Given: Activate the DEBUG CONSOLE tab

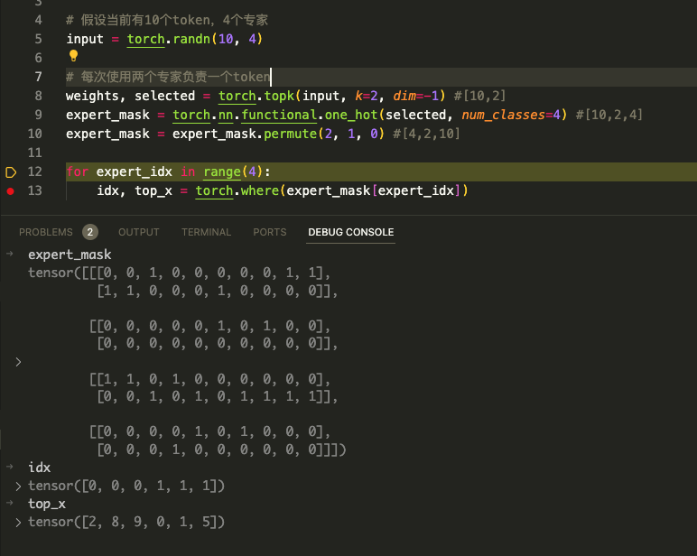Looking at the screenshot, I should point(350,232).
